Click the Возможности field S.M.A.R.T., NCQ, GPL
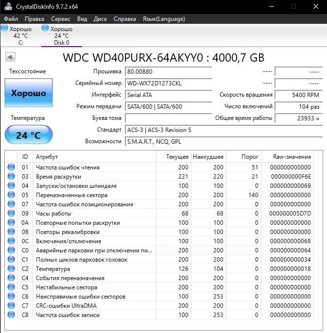The width and height of the screenshot is (327, 333). [x=224, y=142]
